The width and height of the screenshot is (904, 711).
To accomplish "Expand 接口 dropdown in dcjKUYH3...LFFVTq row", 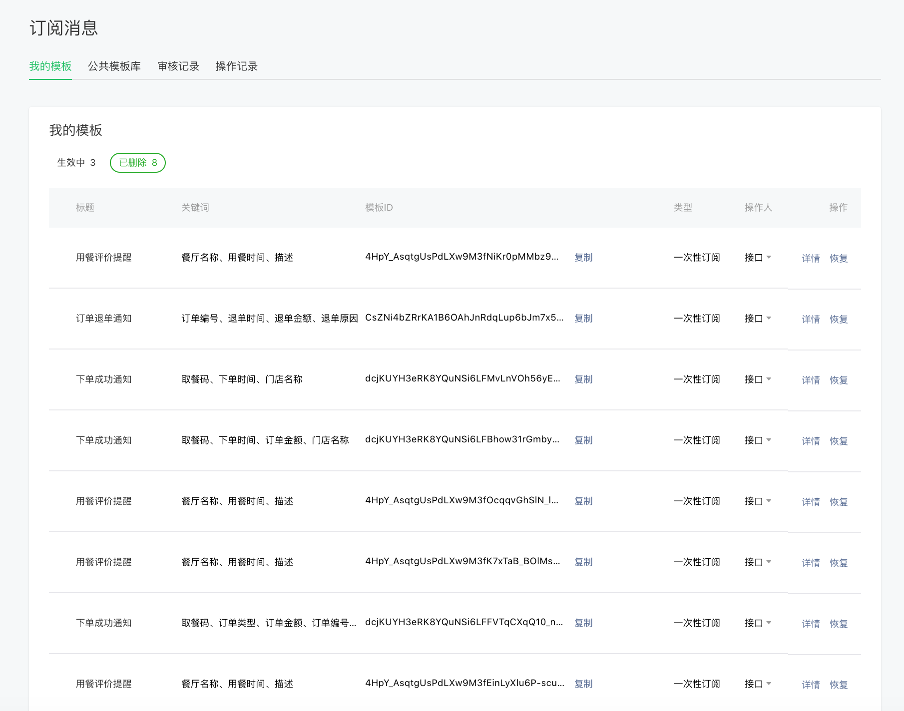I will (x=758, y=623).
